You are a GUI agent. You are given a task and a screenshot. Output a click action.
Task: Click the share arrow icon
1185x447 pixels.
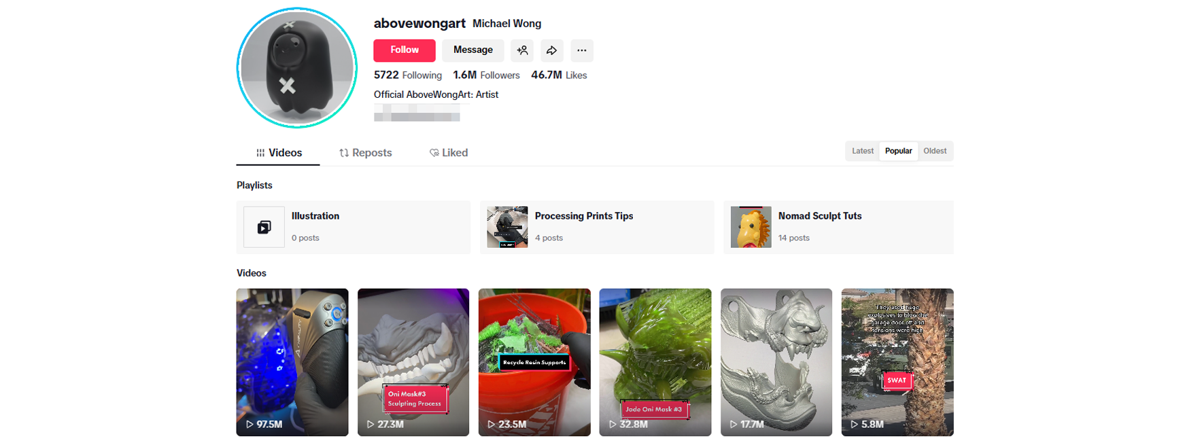pyautogui.click(x=552, y=50)
